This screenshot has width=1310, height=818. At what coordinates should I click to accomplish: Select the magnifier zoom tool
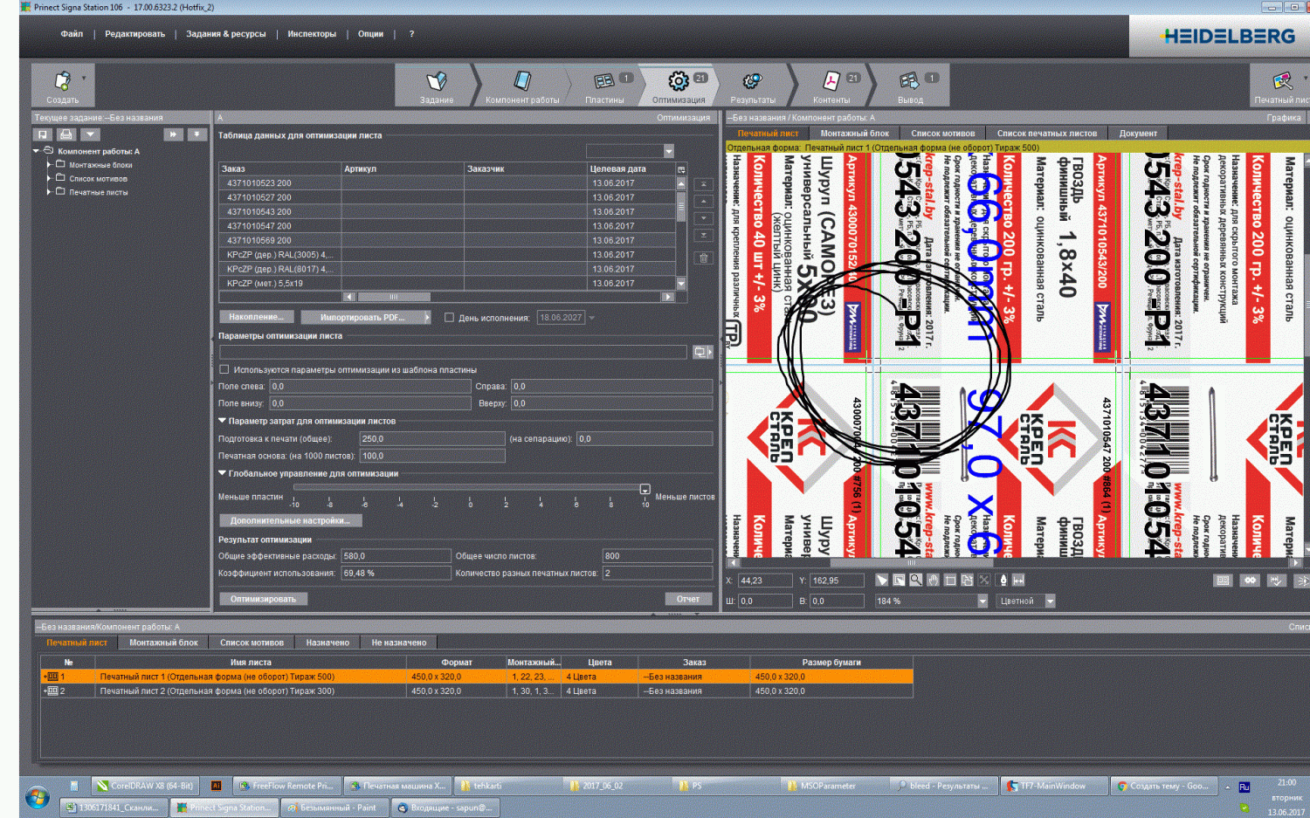point(915,580)
